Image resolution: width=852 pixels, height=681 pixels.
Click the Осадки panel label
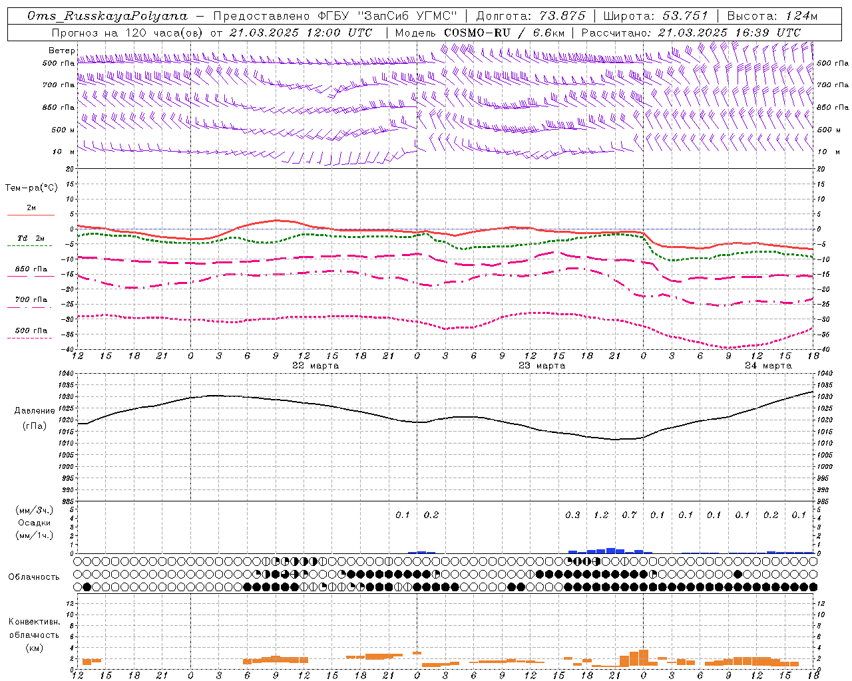pos(34,523)
